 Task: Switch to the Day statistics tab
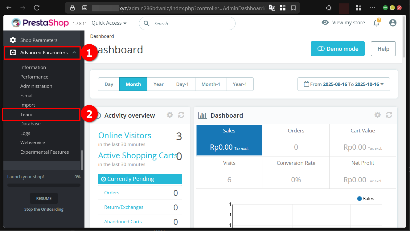(109, 84)
